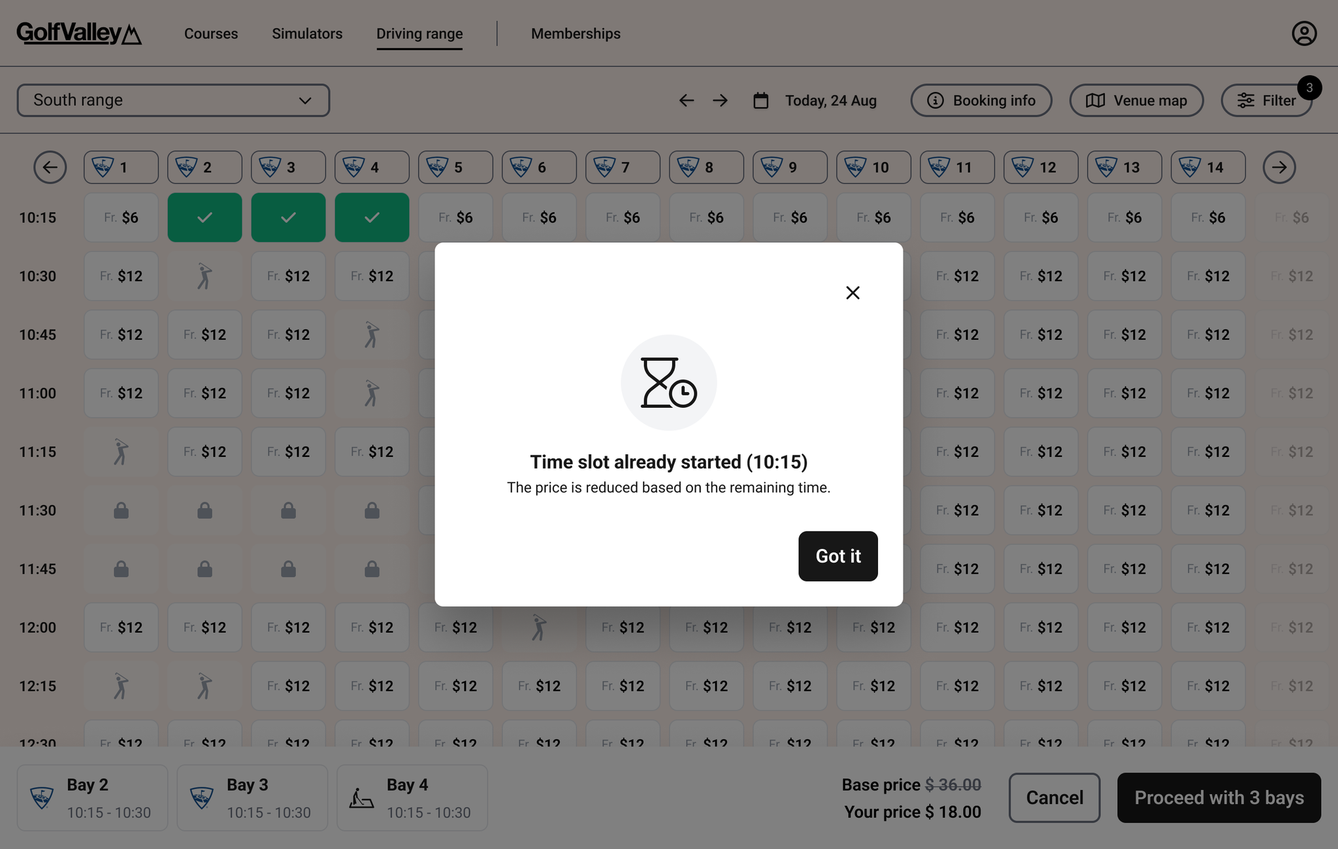Image resolution: width=1338 pixels, height=849 pixels.
Task: Open the calendar date picker icon
Action: [760, 101]
